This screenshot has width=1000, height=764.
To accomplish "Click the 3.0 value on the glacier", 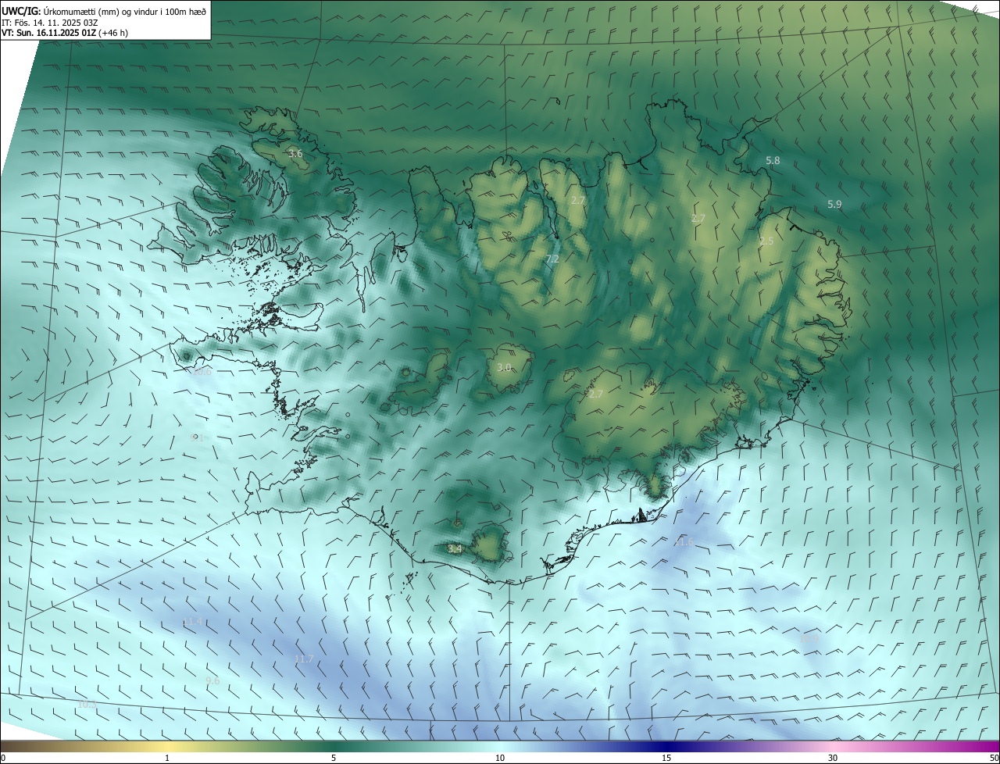I will coord(504,367).
